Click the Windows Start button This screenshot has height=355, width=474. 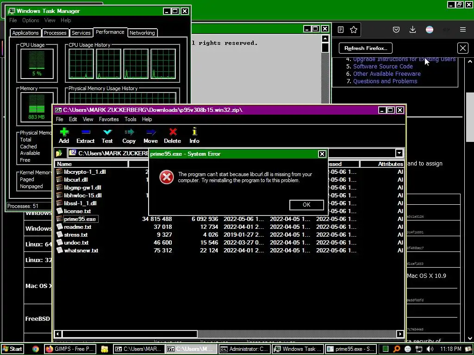pyautogui.click(x=12, y=349)
